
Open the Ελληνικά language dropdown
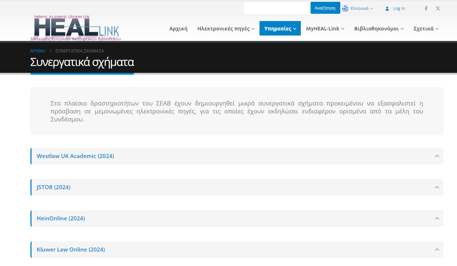tap(362, 8)
